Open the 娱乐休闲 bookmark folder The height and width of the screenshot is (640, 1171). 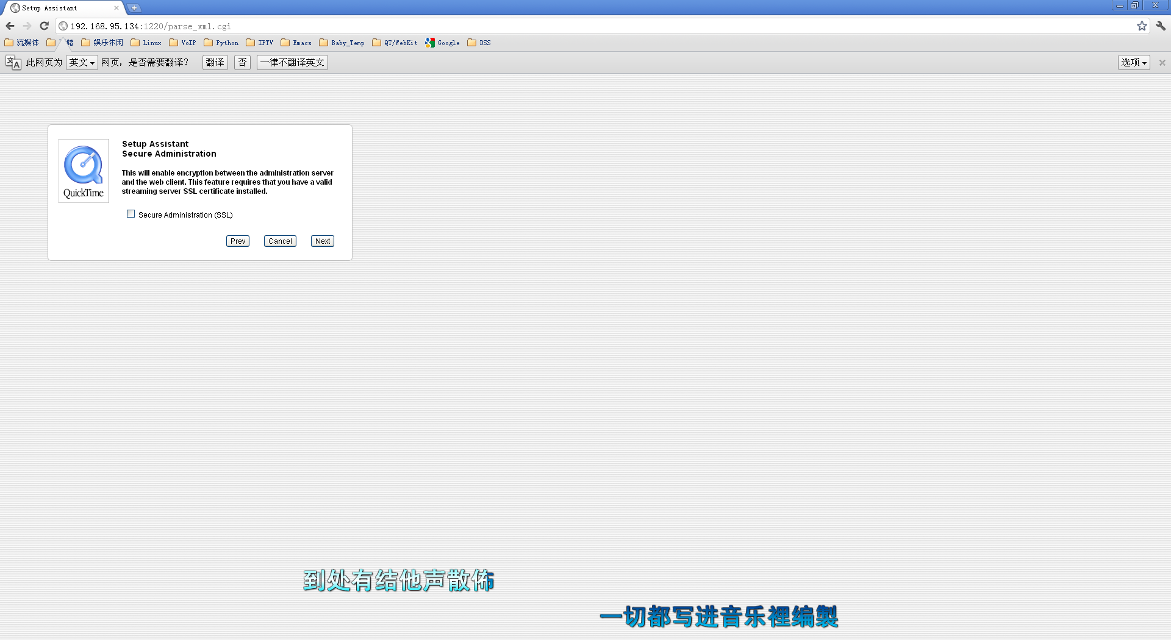(x=102, y=43)
